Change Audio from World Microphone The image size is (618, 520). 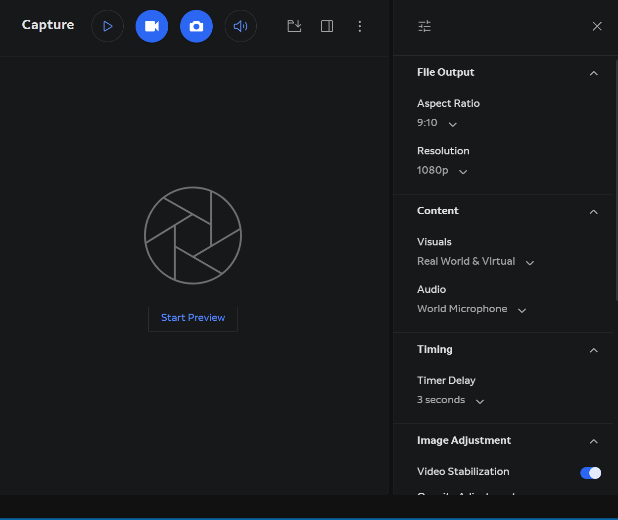[x=522, y=310]
